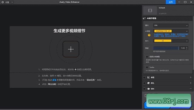This screenshot has height=110, width=194.
Task: Click the strength value field showing 1.00
Action: (183, 48)
